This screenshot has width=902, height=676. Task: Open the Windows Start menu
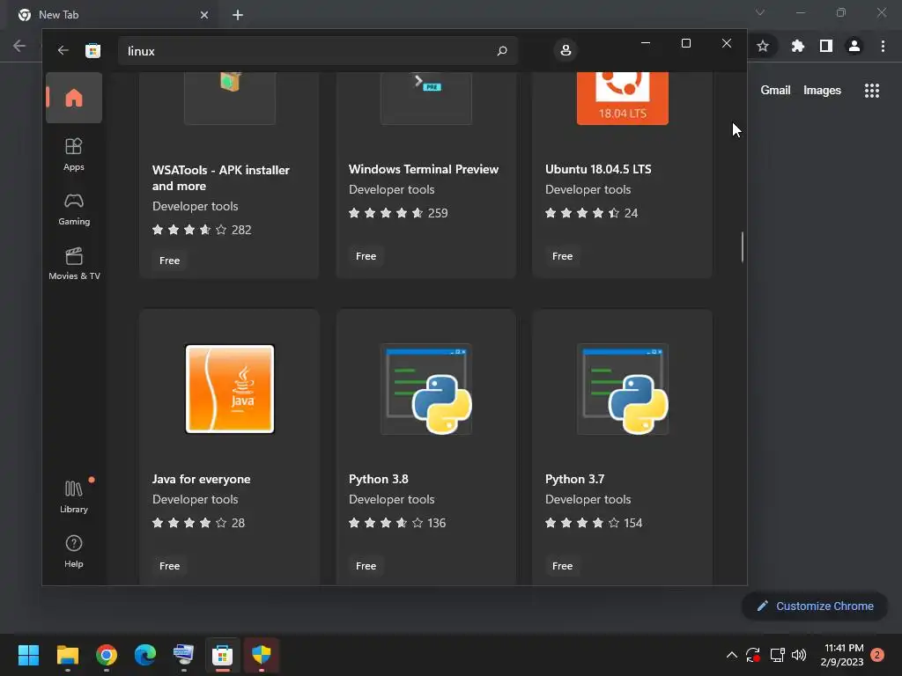[x=28, y=655]
